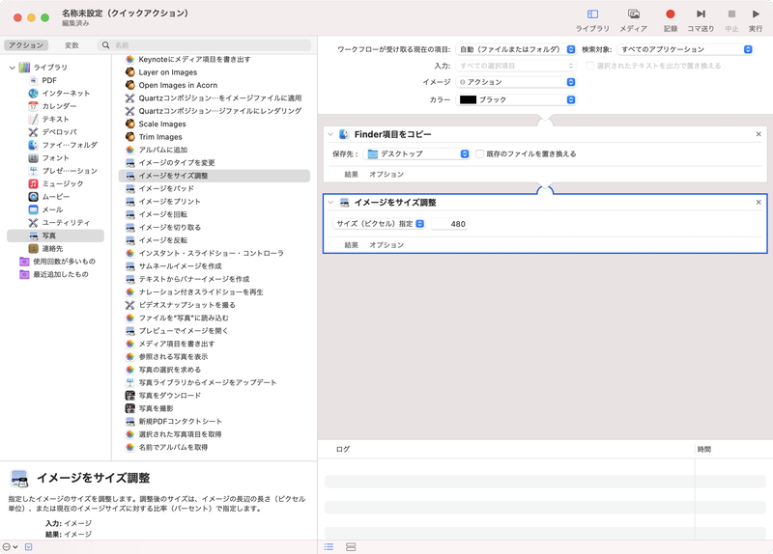Select the 写真 category

55,235
